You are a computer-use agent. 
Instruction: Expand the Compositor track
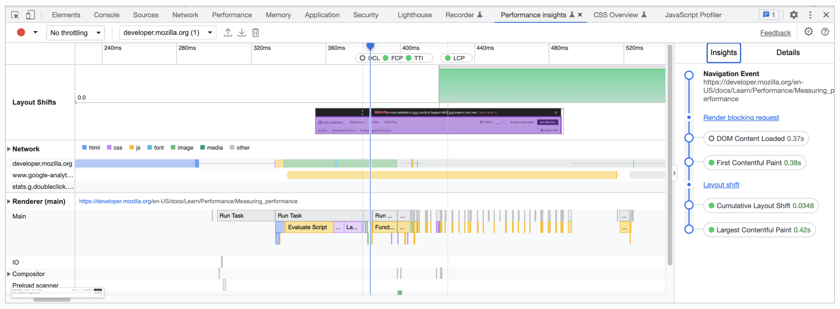[9, 274]
